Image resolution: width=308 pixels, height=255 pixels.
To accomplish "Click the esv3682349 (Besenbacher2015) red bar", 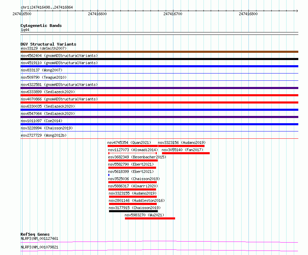I will click(x=133, y=160).
